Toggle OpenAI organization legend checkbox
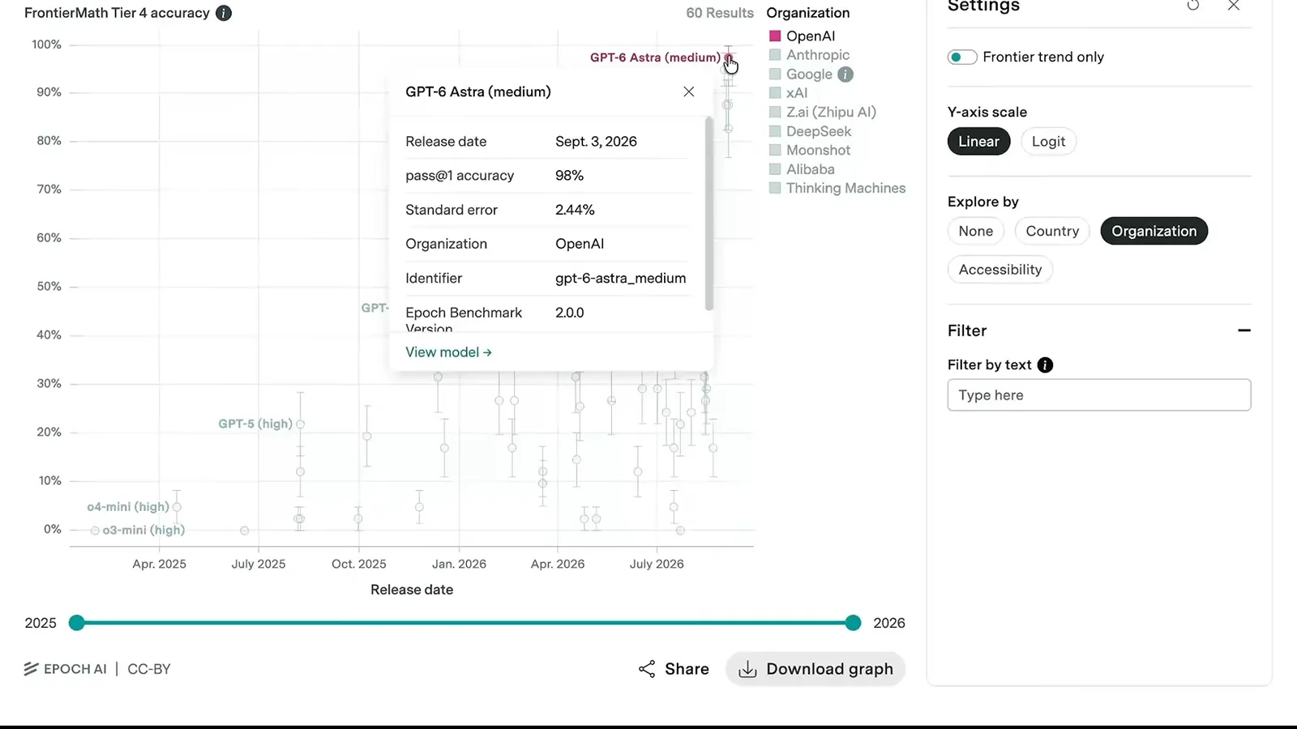1297x729 pixels. [775, 36]
